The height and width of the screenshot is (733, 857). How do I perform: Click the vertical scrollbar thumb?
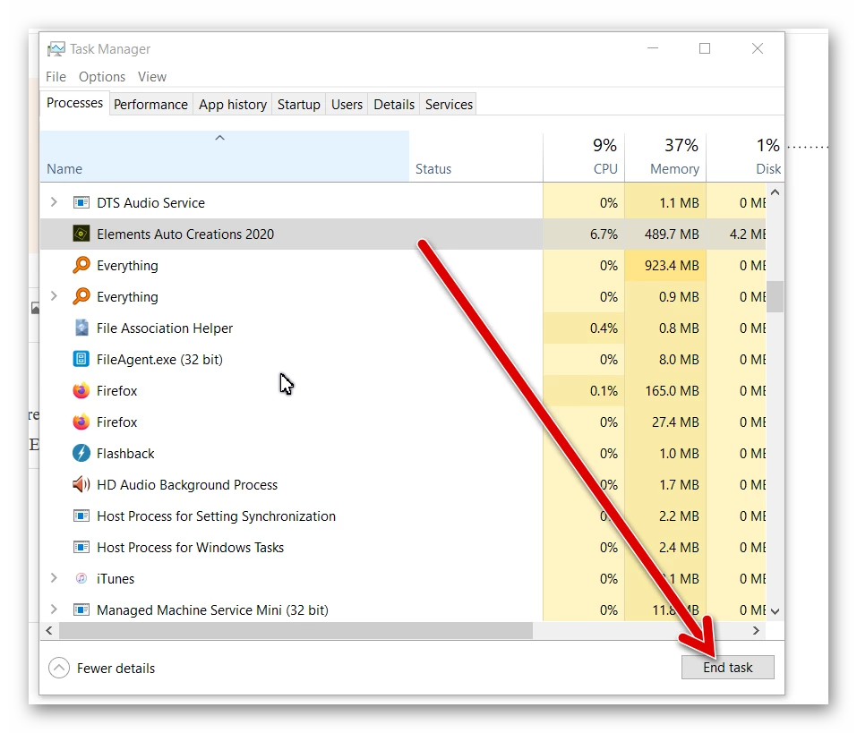(x=775, y=296)
